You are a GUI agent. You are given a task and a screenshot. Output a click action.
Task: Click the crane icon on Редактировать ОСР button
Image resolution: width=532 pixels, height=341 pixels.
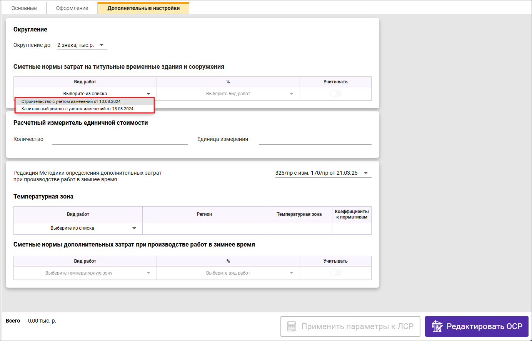tap(437, 326)
